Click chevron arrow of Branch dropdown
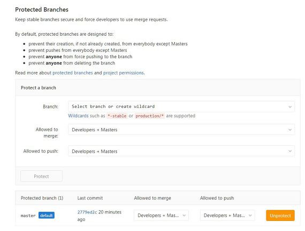Image resolution: width=305 pixels, height=231 pixels. coord(290,107)
